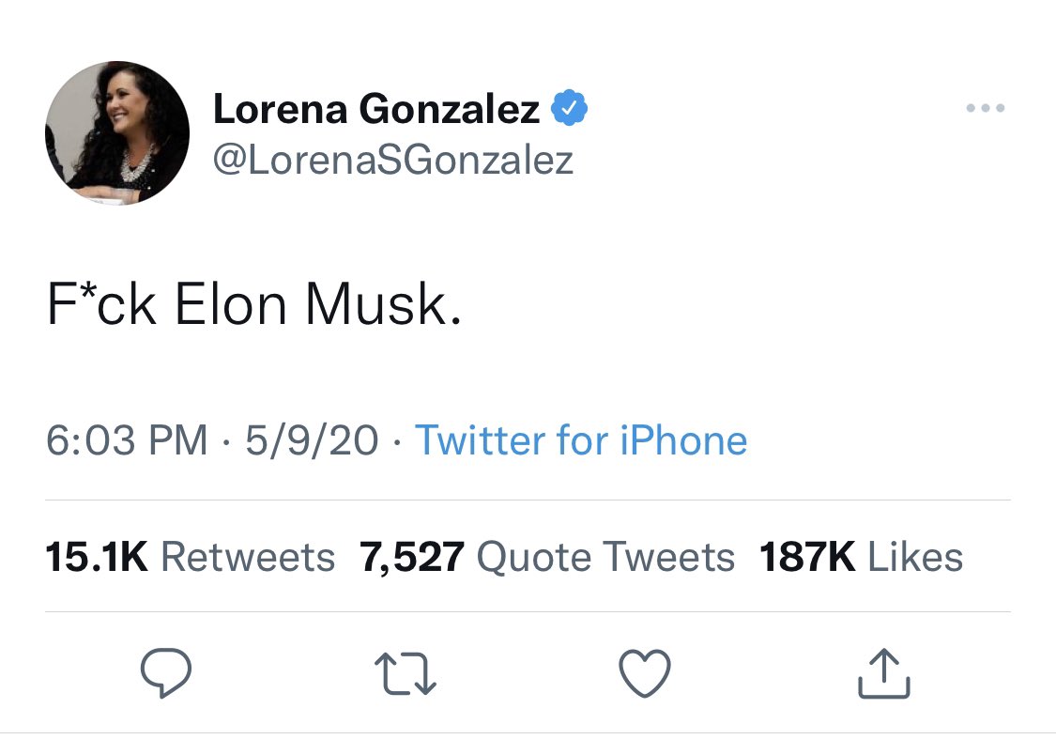Tap the blue verified badge
The image size is (1056, 739).
pos(569,110)
